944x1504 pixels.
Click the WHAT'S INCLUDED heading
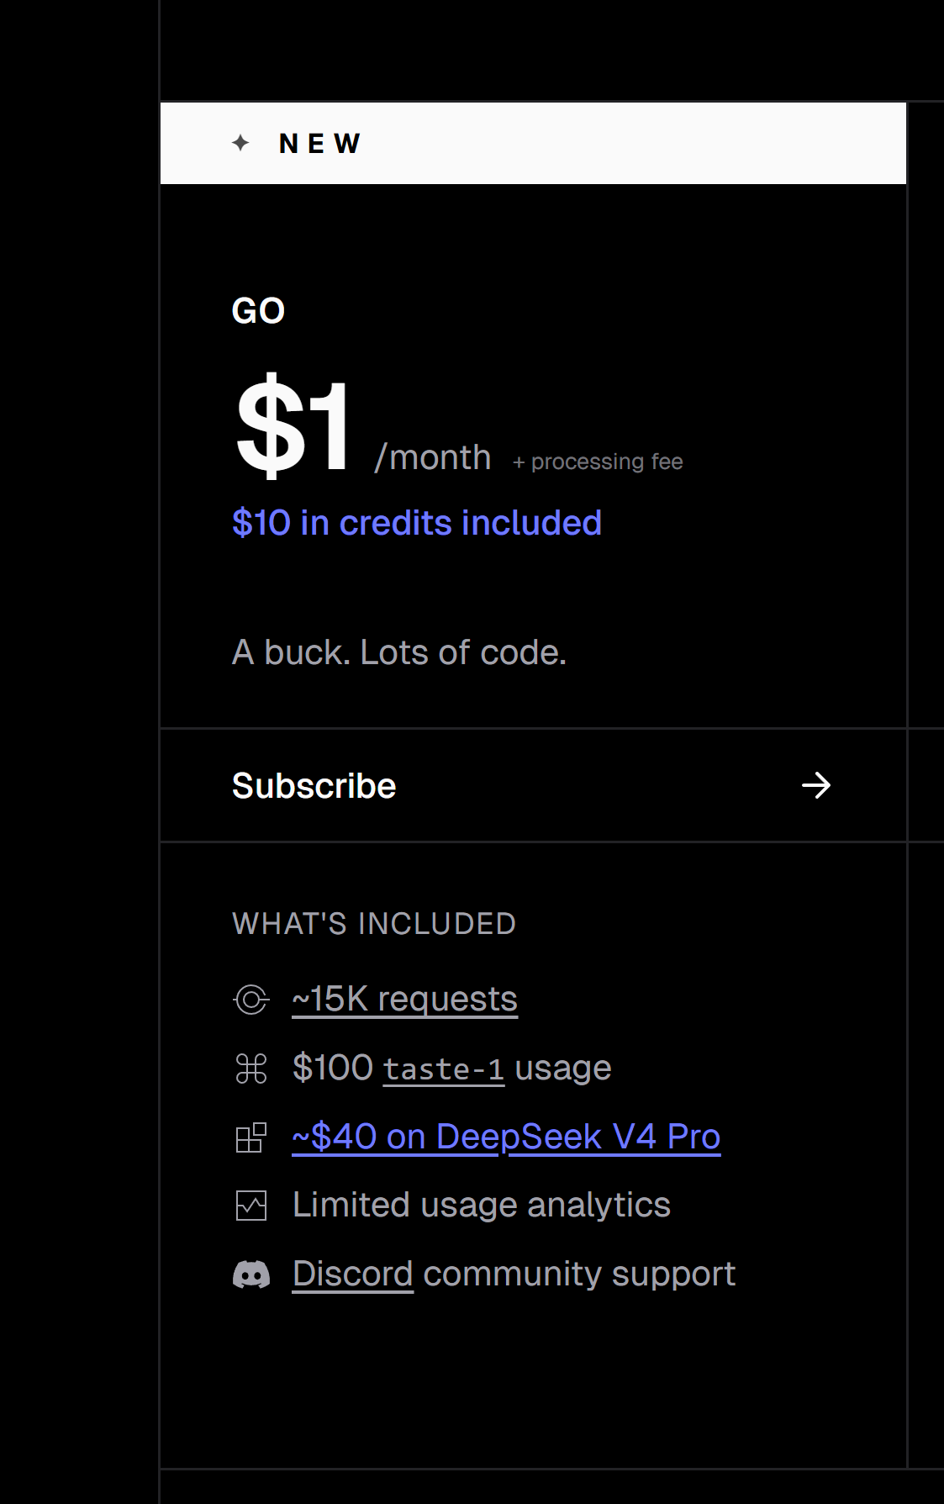tap(374, 924)
